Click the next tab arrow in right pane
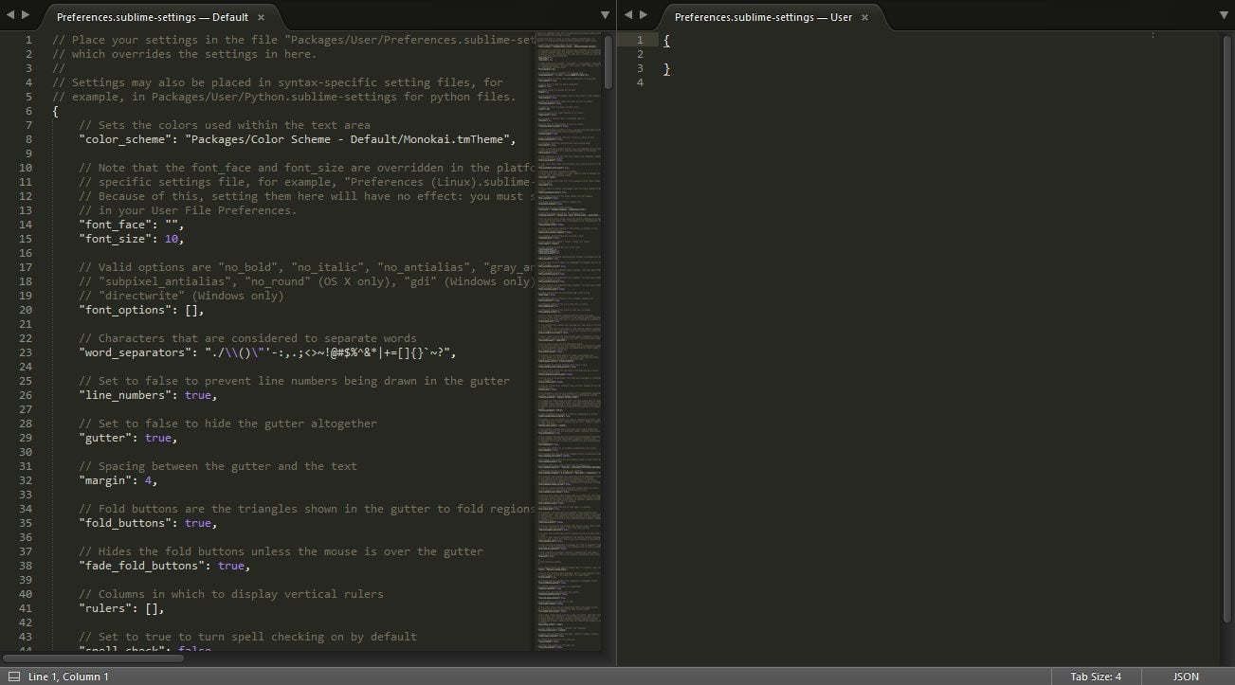The height and width of the screenshot is (685, 1235). point(644,15)
